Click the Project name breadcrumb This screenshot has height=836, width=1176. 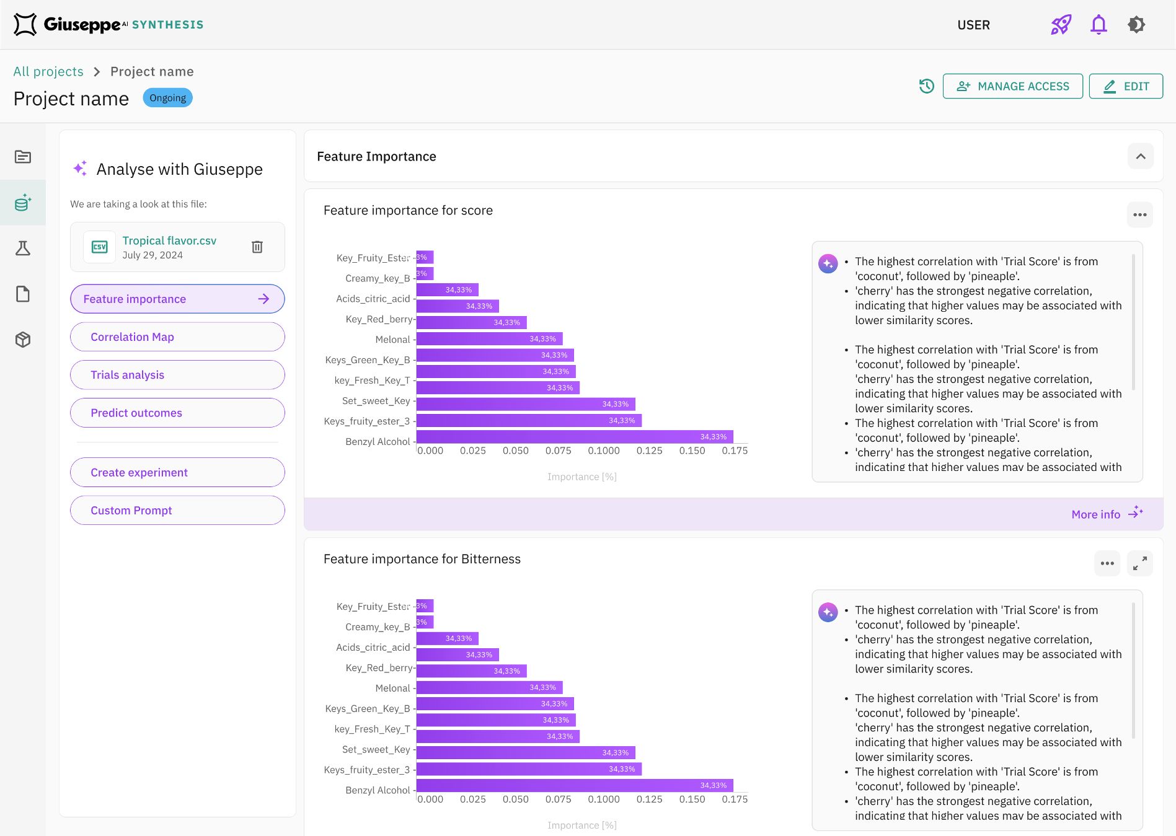152,71
